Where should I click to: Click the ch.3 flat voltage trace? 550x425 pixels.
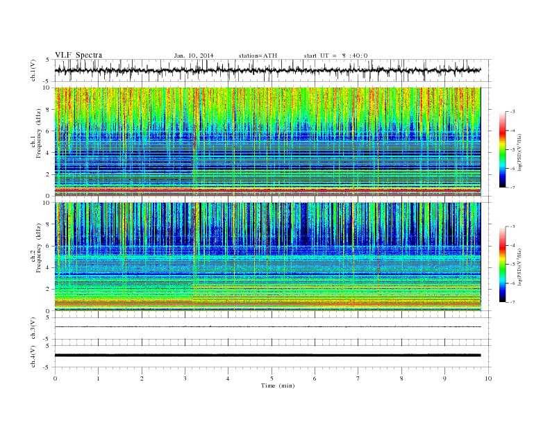pyautogui.click(x=267, y=327)
